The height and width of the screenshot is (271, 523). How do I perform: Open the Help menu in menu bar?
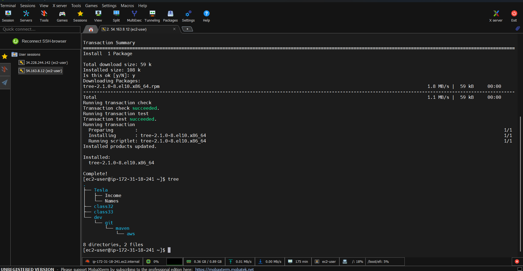pos(143,6)
